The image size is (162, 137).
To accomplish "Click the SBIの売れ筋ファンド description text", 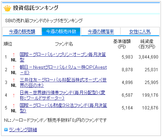I will (x=44, y=21).
